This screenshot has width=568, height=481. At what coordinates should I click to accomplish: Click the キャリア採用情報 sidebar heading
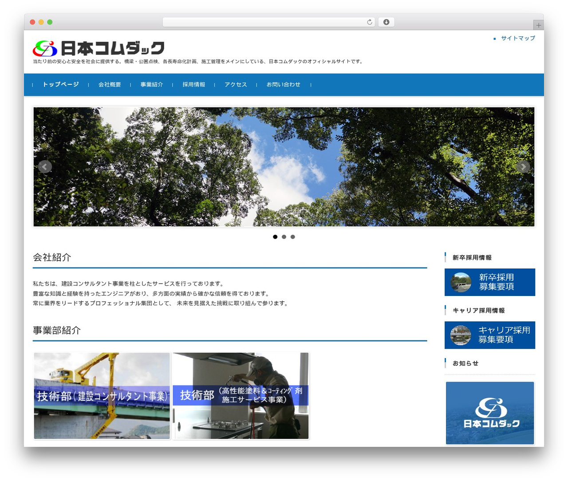tap(479, 310)
